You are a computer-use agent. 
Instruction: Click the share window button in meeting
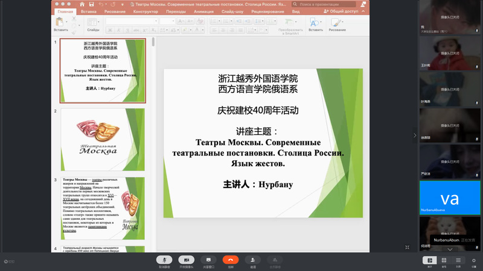point(208,260)
